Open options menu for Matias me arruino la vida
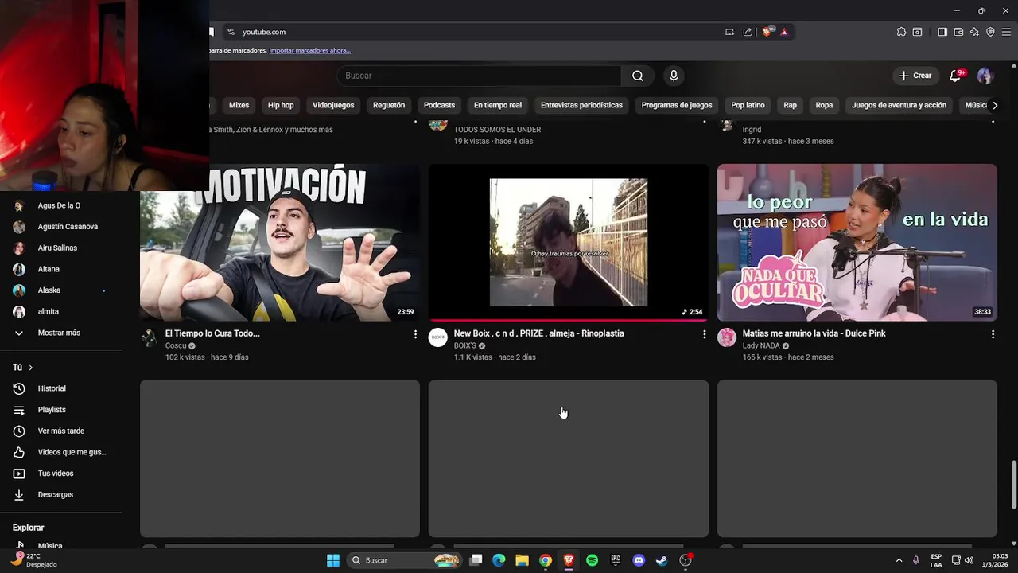Screen dimensions: 1018x573 [x=993, y=335]
